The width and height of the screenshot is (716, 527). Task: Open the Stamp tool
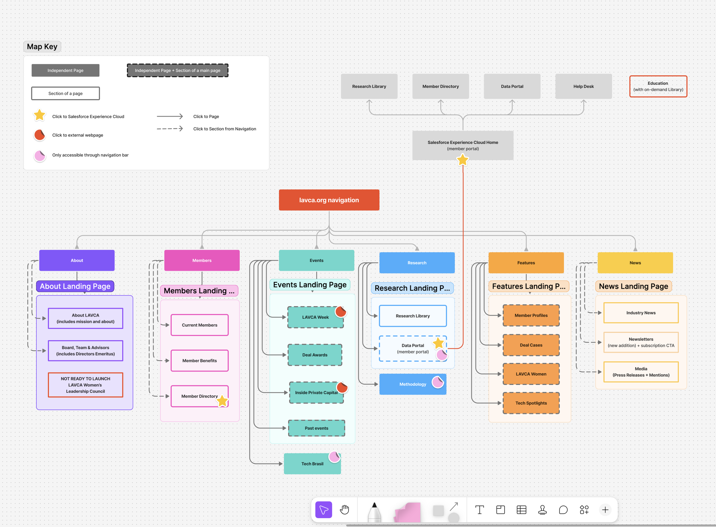pos(542,510)
